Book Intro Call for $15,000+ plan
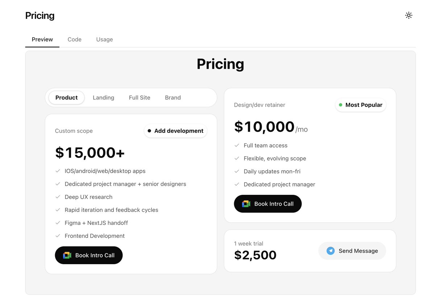The height and width of the screenshot is (296, 435). [89, 255]
